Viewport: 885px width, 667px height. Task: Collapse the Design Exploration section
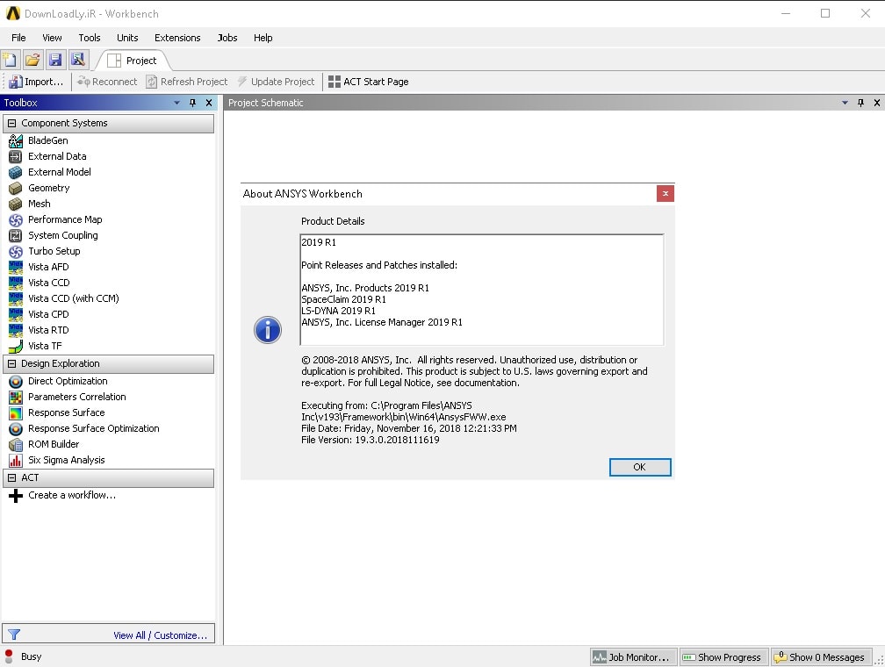(x=11, y=364)
